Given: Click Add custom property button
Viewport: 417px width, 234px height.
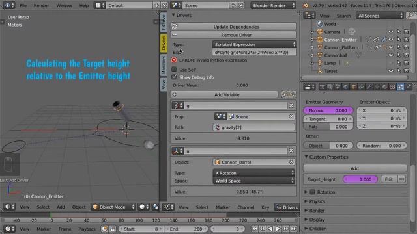Looking at the screenshot, I should pos(354,168).
